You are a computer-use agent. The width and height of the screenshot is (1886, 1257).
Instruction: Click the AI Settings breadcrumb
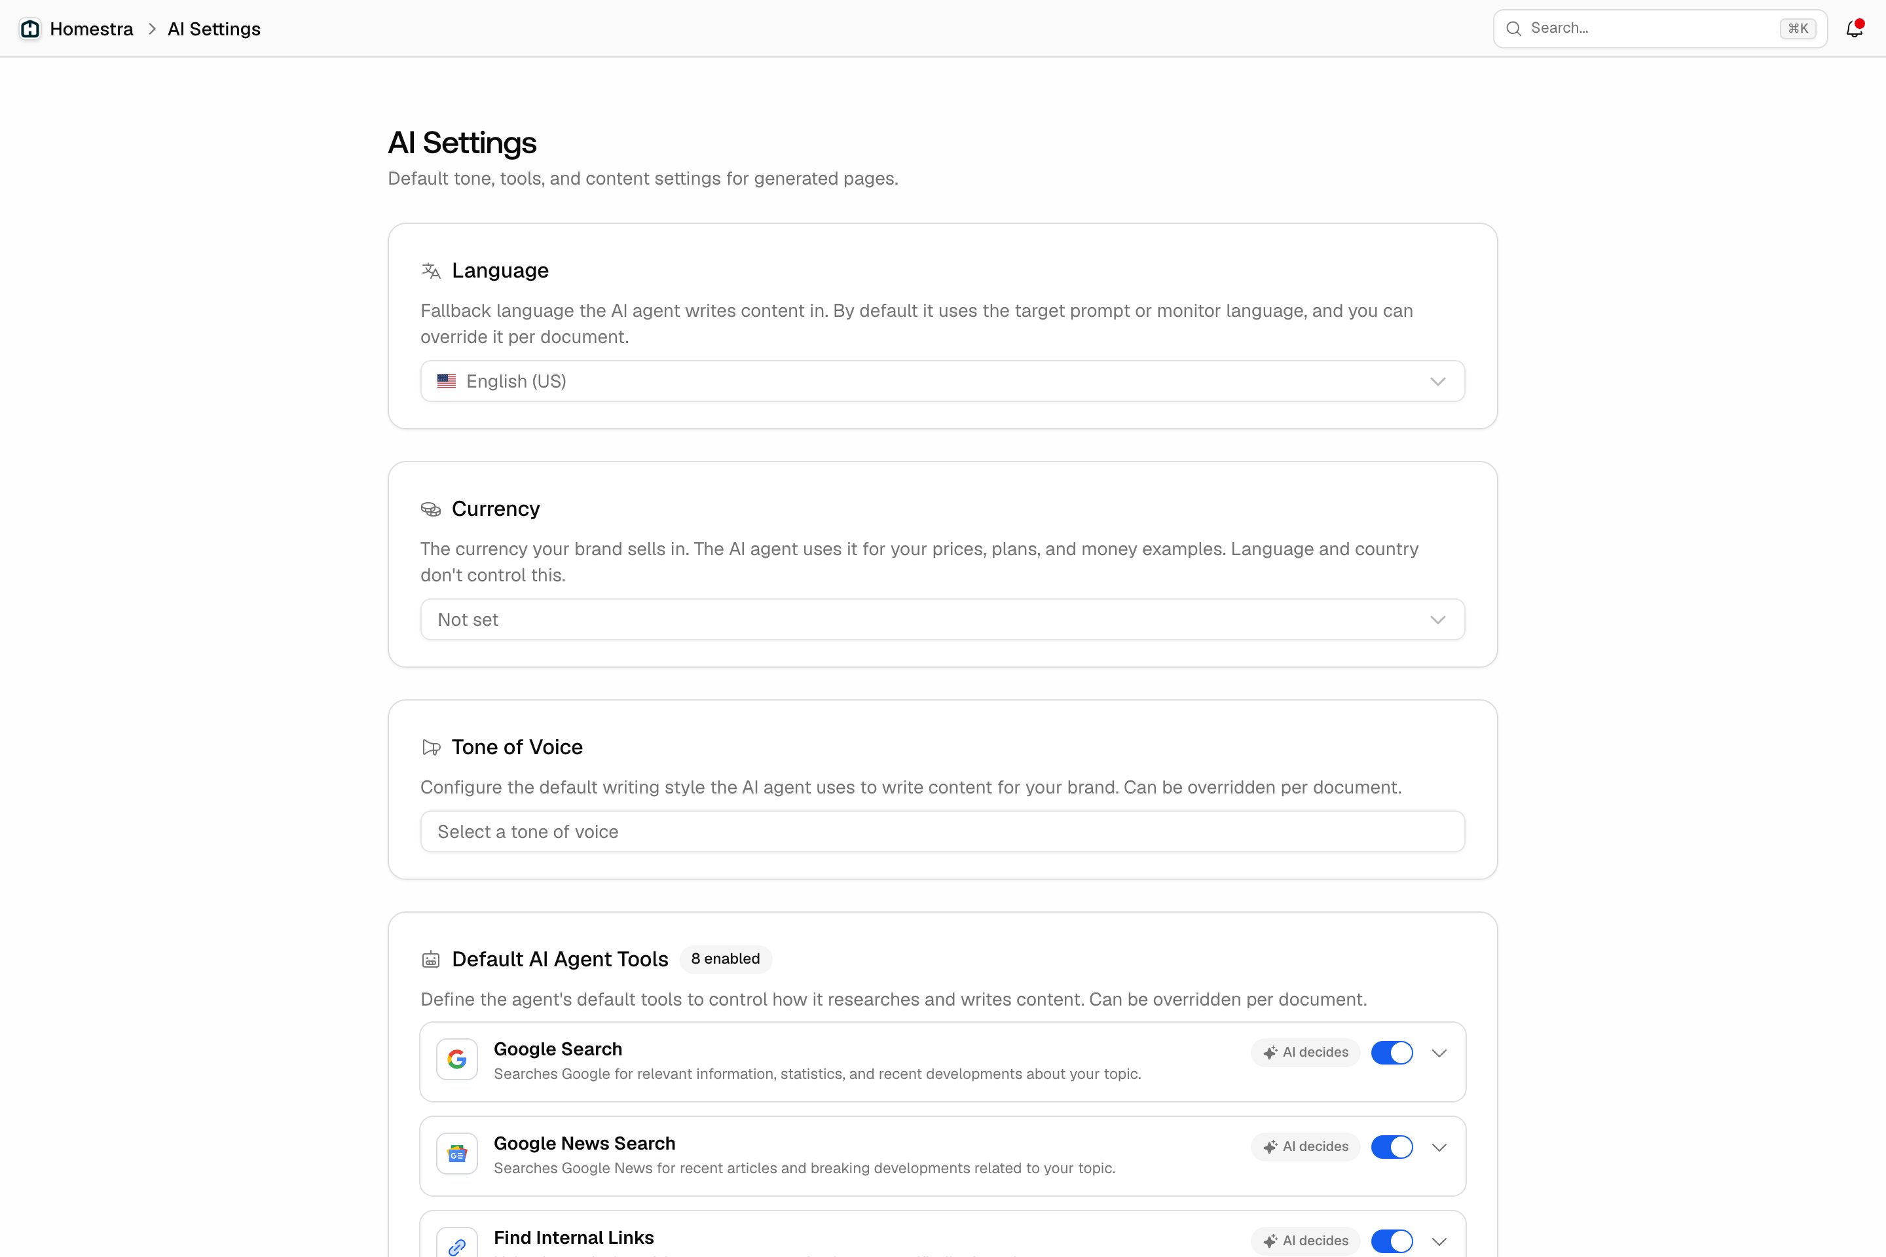tap(214, 29)
